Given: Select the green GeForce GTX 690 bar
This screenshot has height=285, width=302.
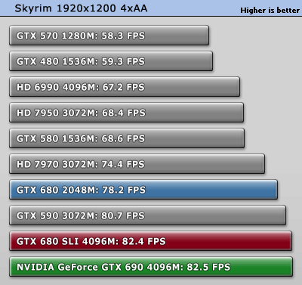Looking at the screenshot, I should tap(151, 267).
